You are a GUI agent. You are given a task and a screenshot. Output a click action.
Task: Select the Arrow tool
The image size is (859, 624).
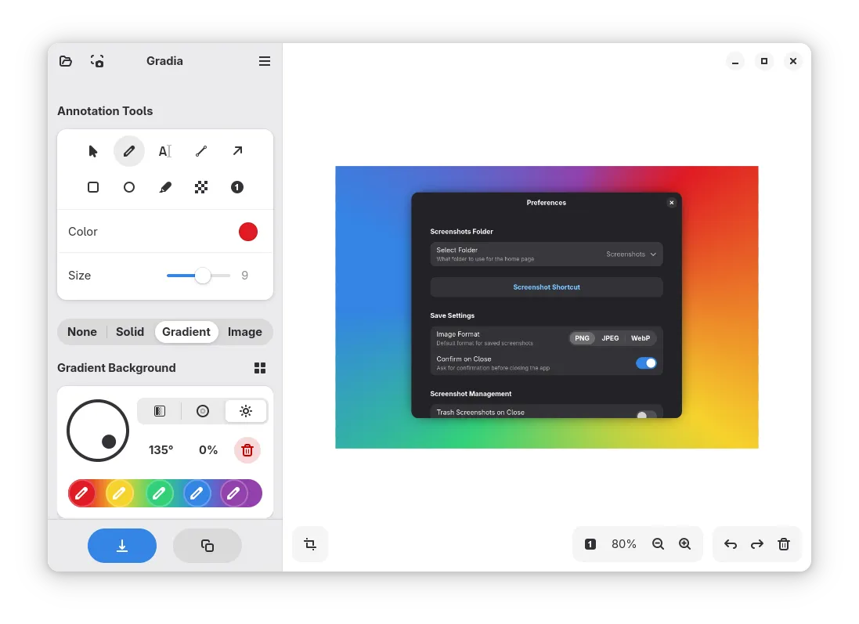point(237,151)
